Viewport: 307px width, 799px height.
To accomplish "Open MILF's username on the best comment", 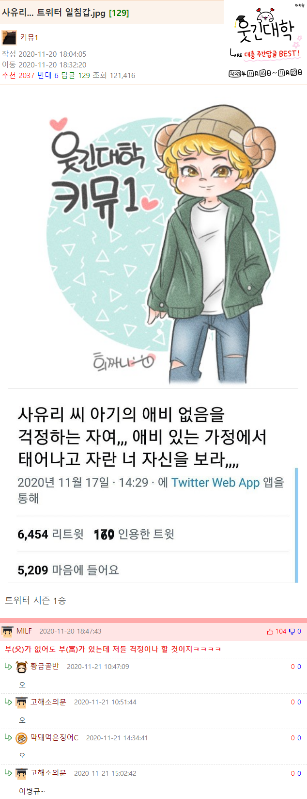I will 24,631.
